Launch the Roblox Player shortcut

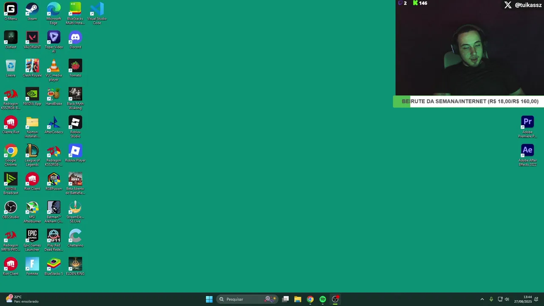(75, 153)
